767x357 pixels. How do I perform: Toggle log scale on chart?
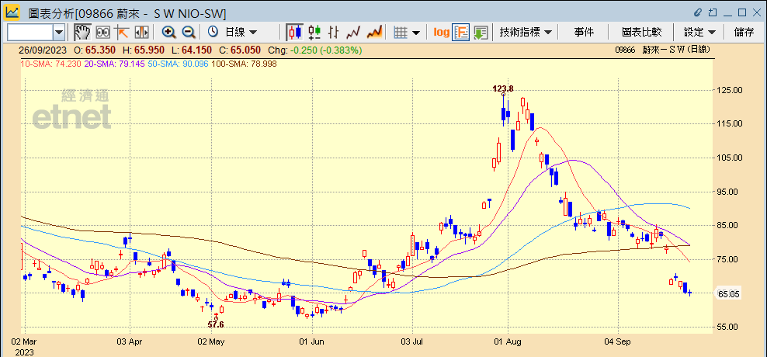(441, 32)
